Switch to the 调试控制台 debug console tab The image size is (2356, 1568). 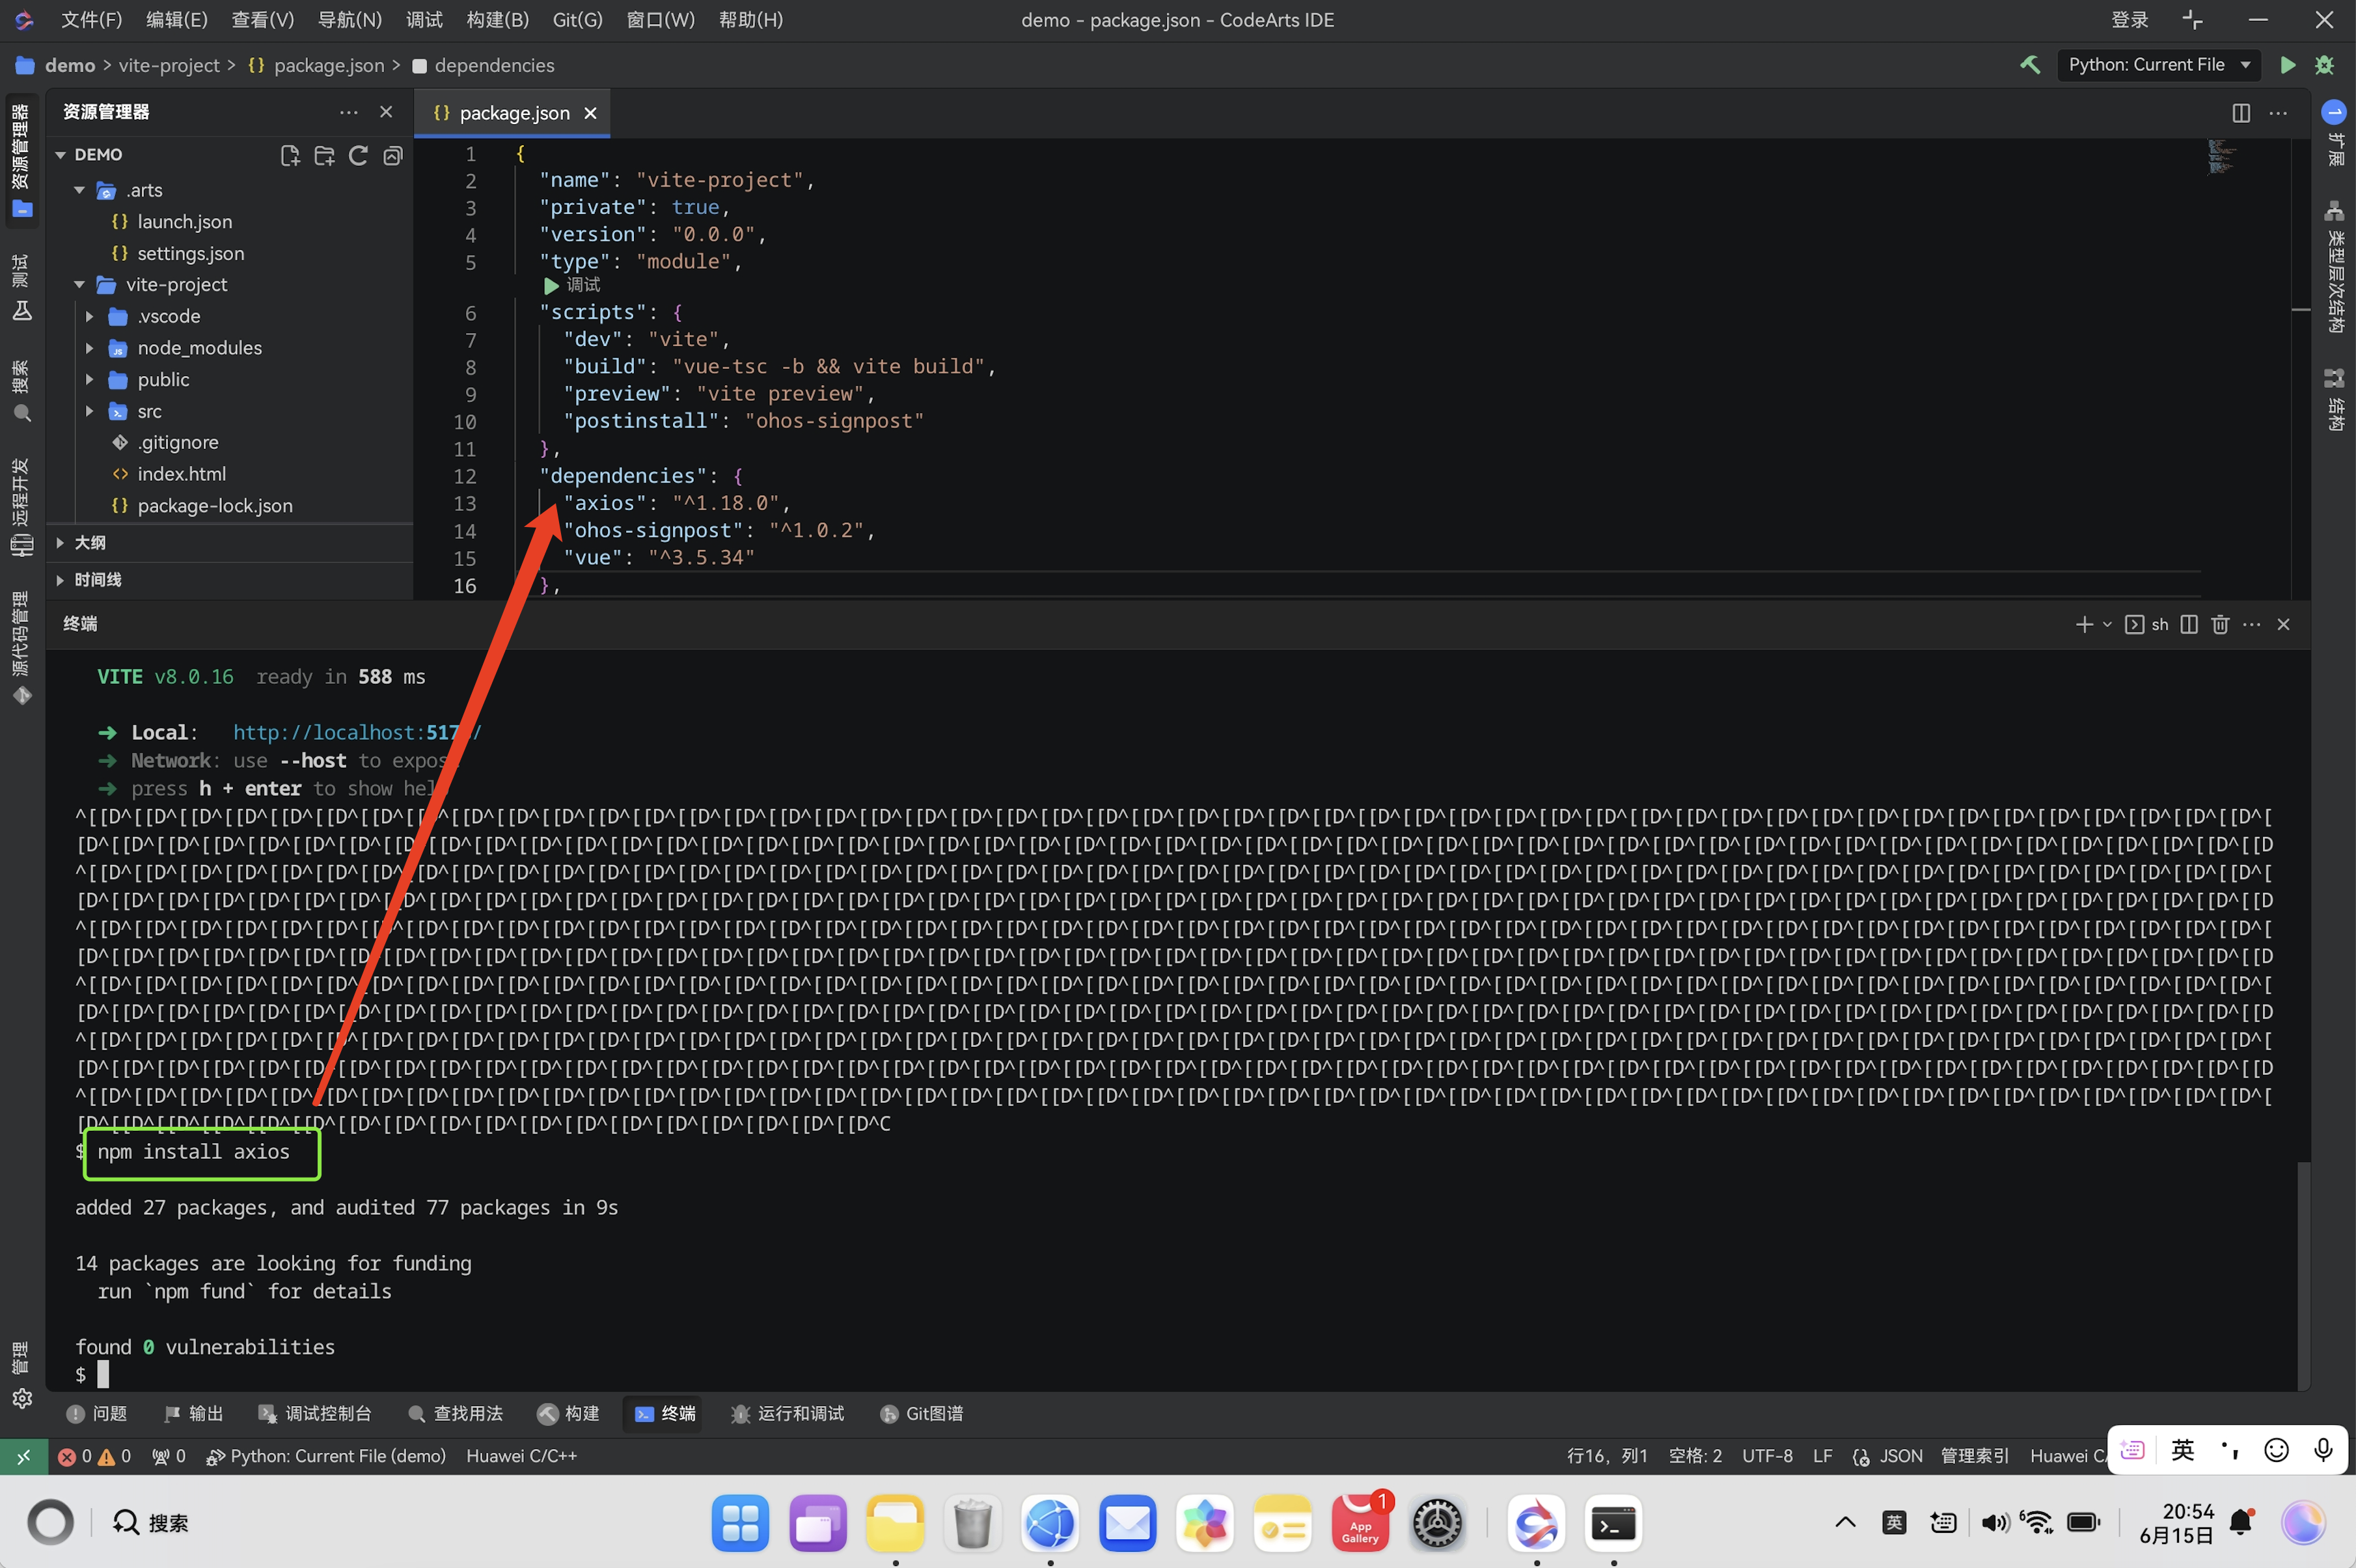click(x=315, y=1414)
